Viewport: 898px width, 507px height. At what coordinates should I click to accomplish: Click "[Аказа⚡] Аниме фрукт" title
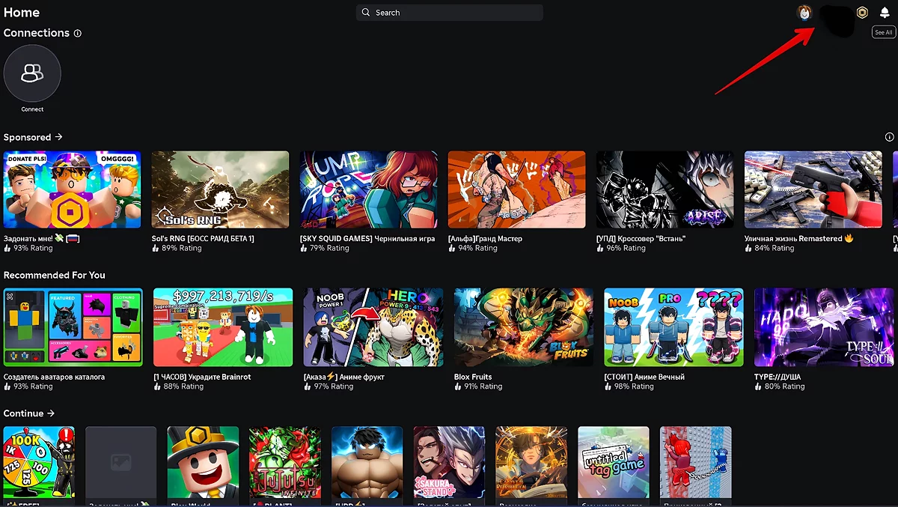(x=343, y=377)
